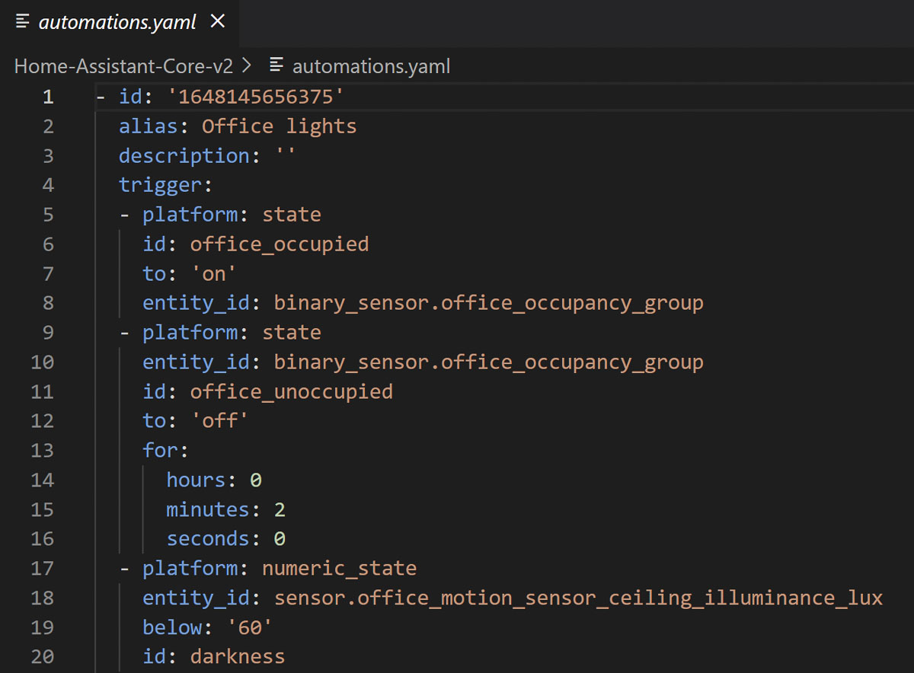Click id: darkness on line 20
The image size is (914, 673).
click(x=213, y=656)
